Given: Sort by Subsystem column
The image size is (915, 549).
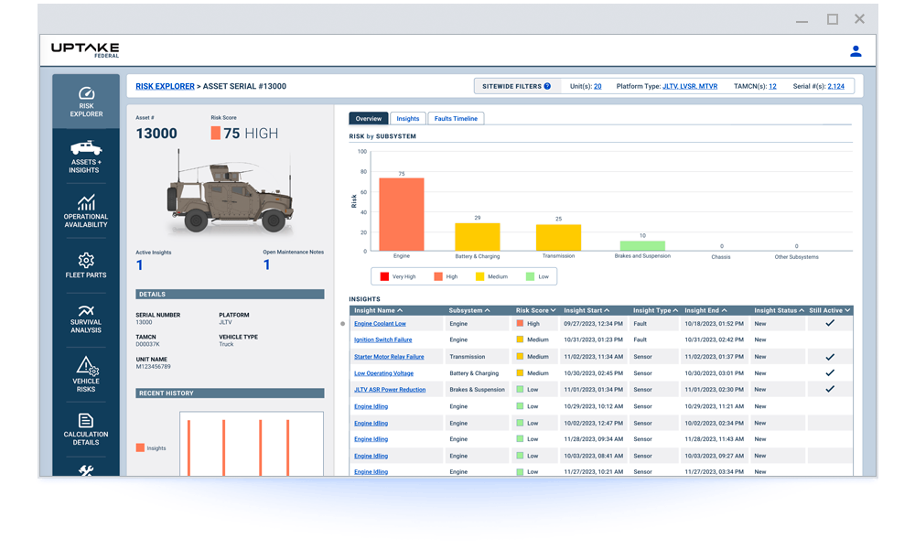Looking at the screenshot, I should pyautogui.click(x=469, y=310).
